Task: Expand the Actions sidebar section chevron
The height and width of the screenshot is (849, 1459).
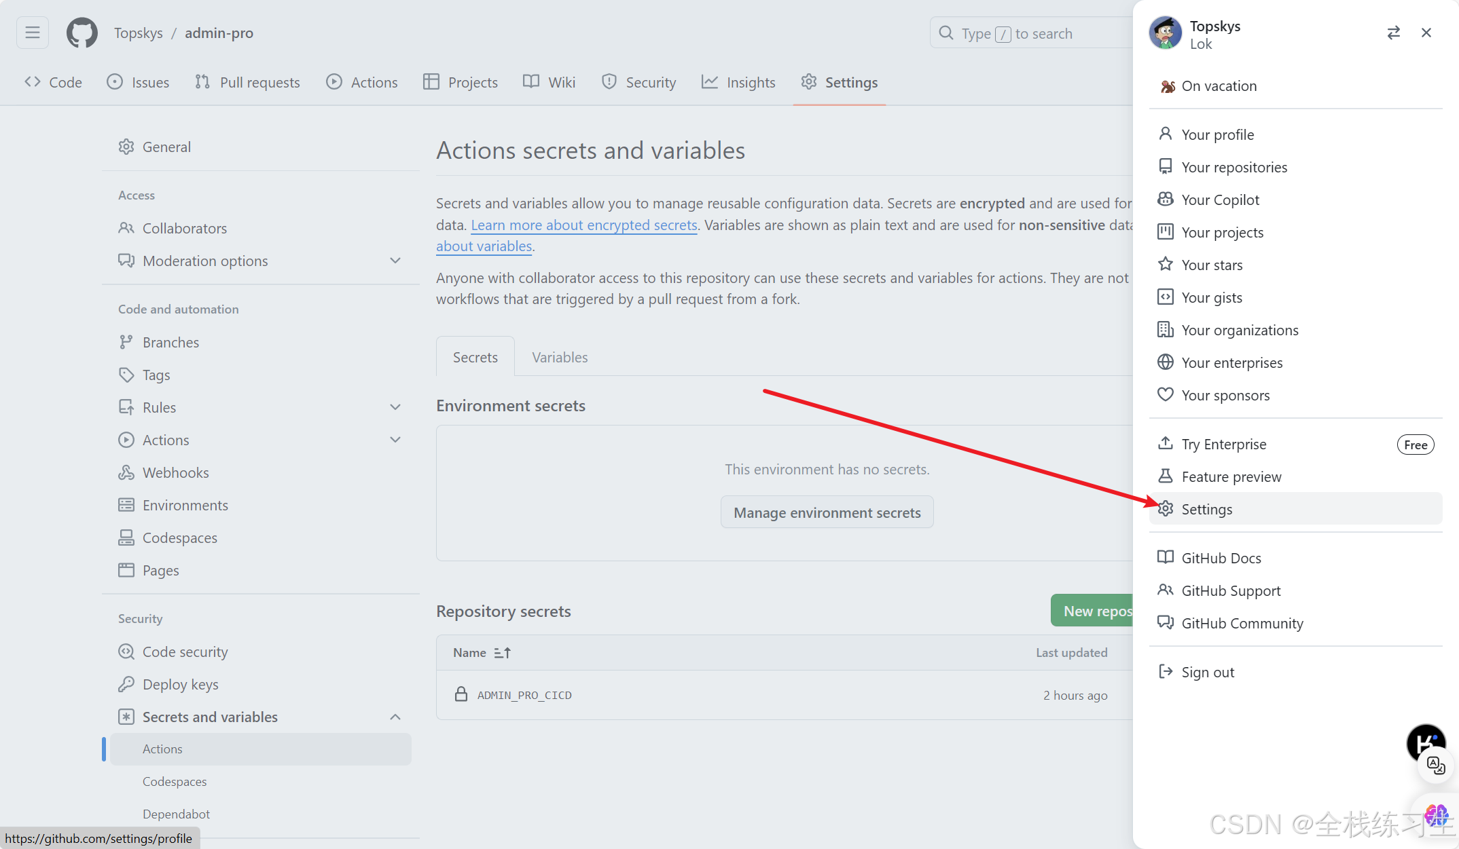Action: 395,440
